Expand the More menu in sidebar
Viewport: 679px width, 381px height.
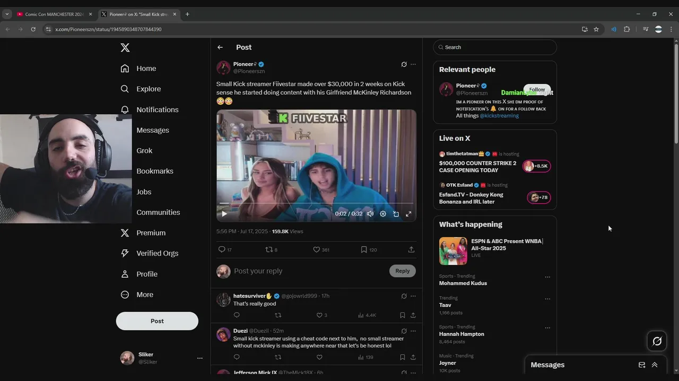point(137,295)
